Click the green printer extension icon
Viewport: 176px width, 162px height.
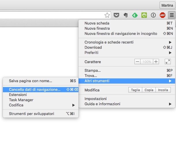[144, 15]
